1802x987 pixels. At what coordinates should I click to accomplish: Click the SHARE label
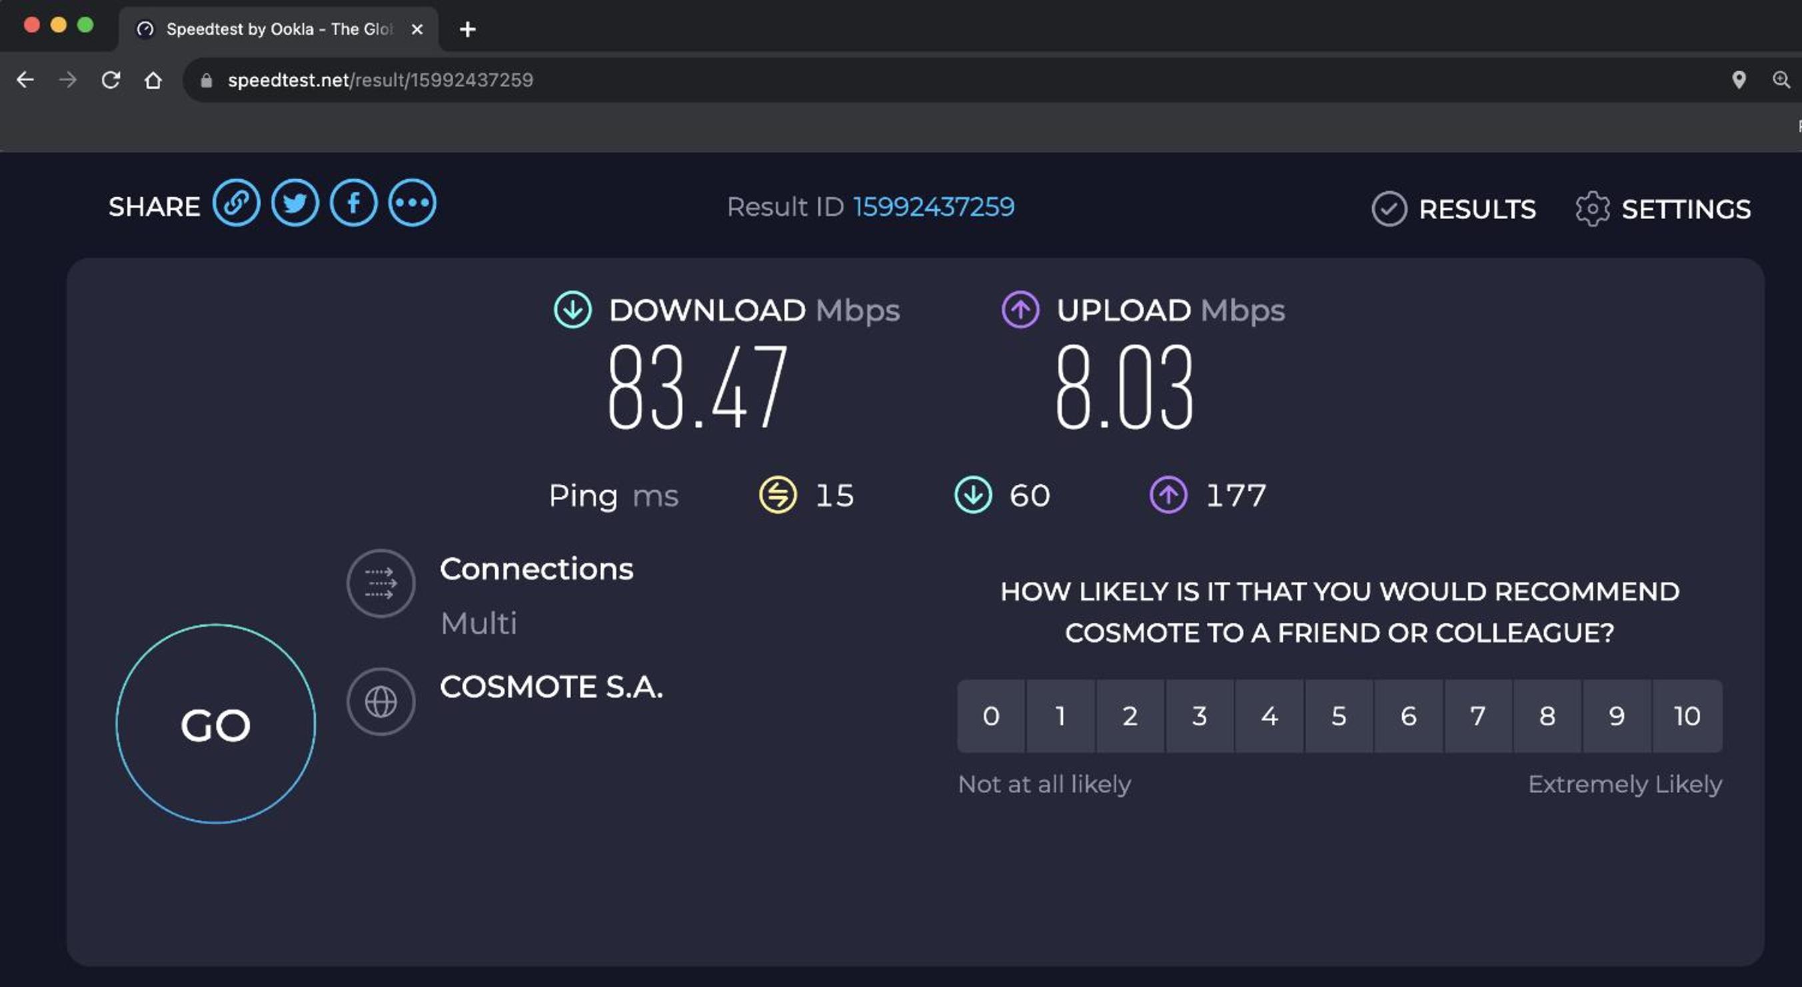click(154, 207)
